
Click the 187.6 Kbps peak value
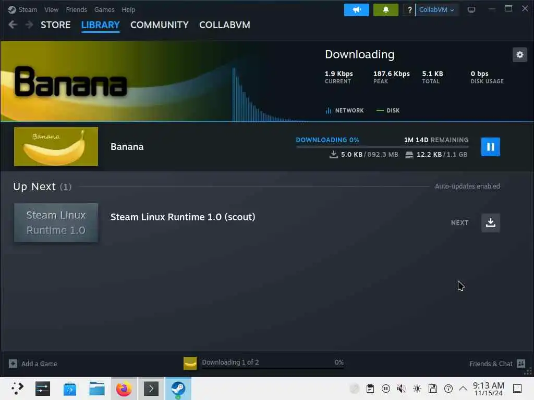[391, 73]
